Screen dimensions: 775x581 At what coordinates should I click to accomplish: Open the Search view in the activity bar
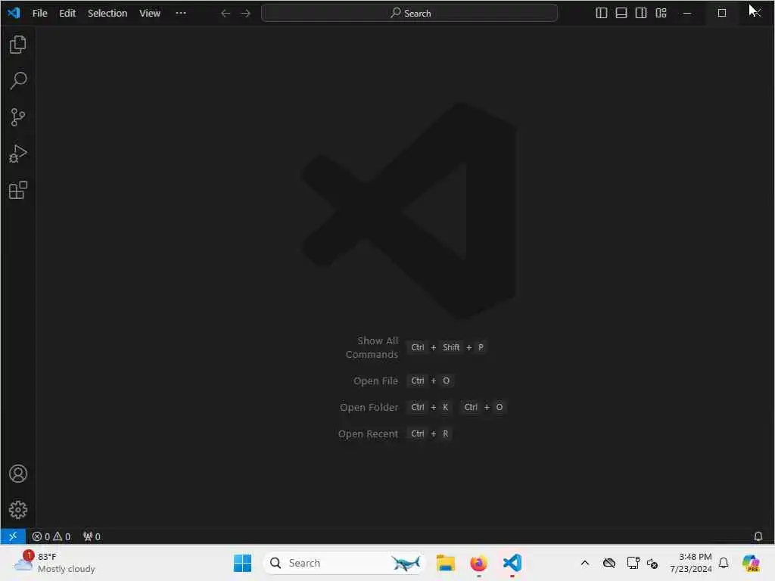tap(18, 80)
